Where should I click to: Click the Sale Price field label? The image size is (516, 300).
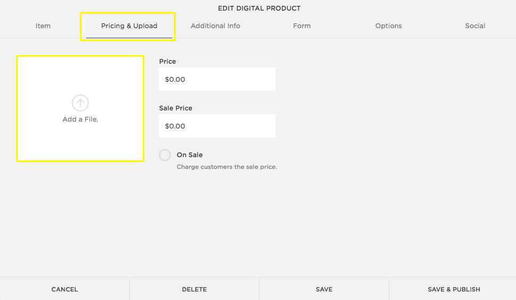[176, 108]
